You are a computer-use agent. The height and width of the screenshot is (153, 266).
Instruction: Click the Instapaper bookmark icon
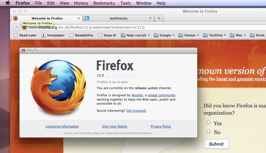(44, 35)
